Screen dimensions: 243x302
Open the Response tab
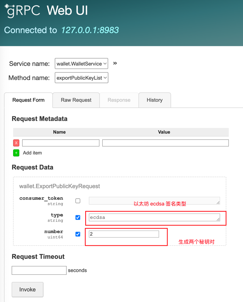coord(119,100)
